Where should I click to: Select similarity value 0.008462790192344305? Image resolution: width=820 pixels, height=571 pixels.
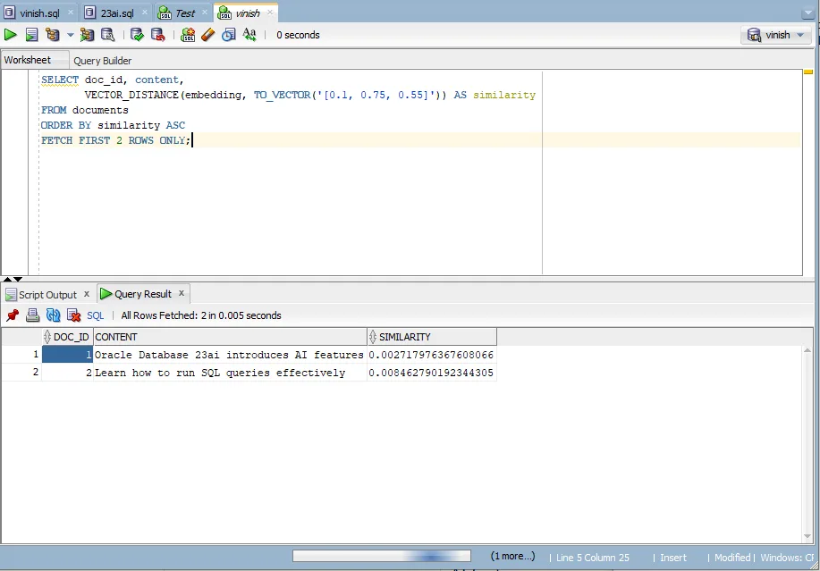[431, 373]
